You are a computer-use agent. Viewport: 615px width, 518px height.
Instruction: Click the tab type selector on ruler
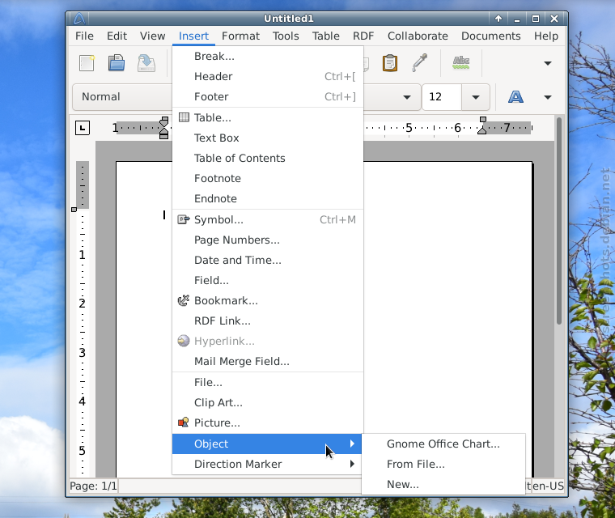click(x=83, y=128)
